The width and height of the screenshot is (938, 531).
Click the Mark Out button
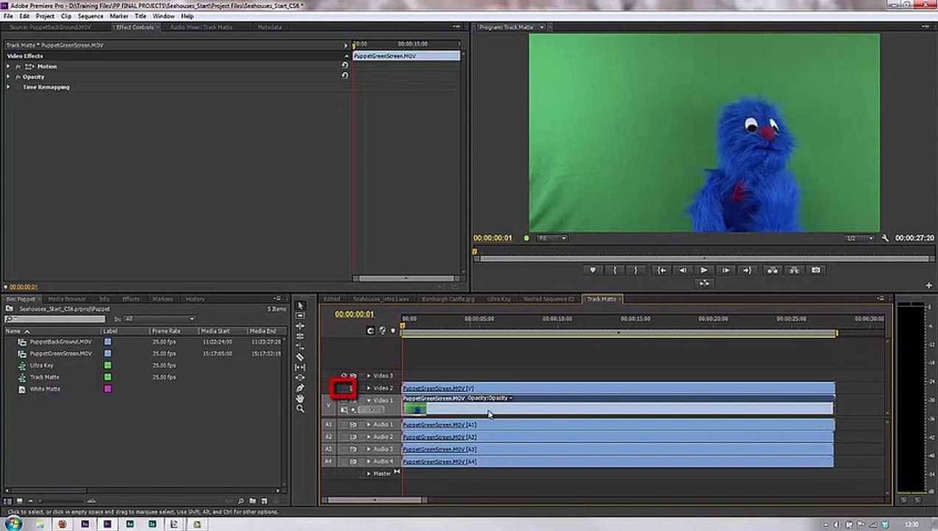[x=636, y=270]
